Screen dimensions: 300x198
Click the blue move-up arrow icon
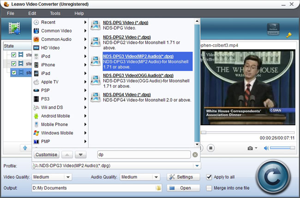click(25, 148)
